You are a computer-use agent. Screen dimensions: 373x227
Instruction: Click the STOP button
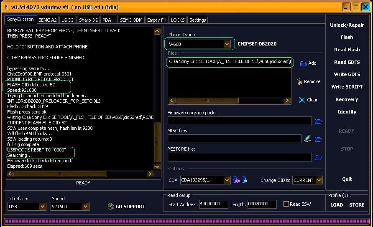click(x=347, y=149)
